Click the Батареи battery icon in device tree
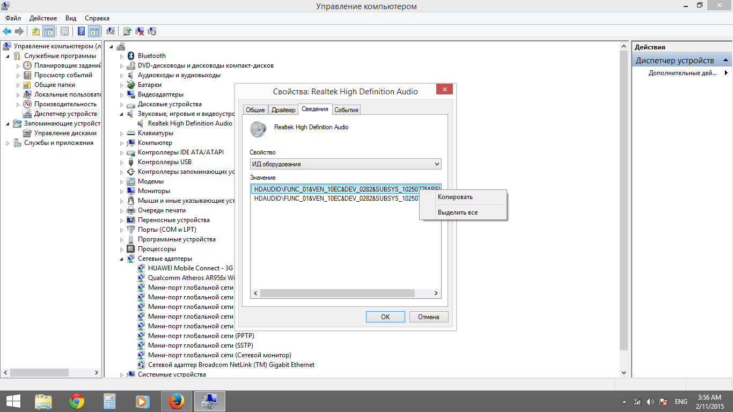This screenshot has width=733, height=412. click(x=130, y=85)
